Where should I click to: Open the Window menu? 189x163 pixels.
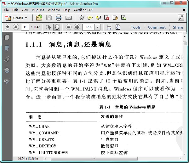(x=54, y=10)
